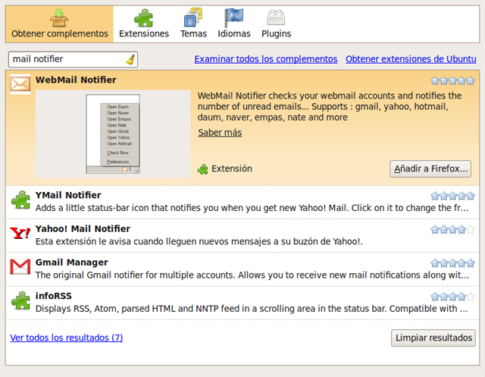Image resolution: width=485 pixels, height=377 pixels.
Task: Select the Idiomas tab
Action: click(x=234, y=24)
